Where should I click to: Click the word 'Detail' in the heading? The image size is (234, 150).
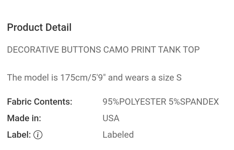pyautogui.click(x=59, y=27)
